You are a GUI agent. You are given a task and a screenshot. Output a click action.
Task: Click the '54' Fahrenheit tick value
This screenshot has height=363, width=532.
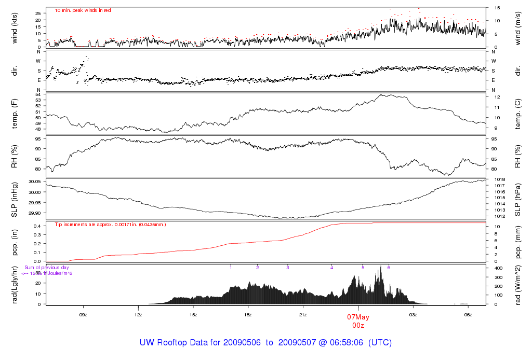tap(38, 94)
